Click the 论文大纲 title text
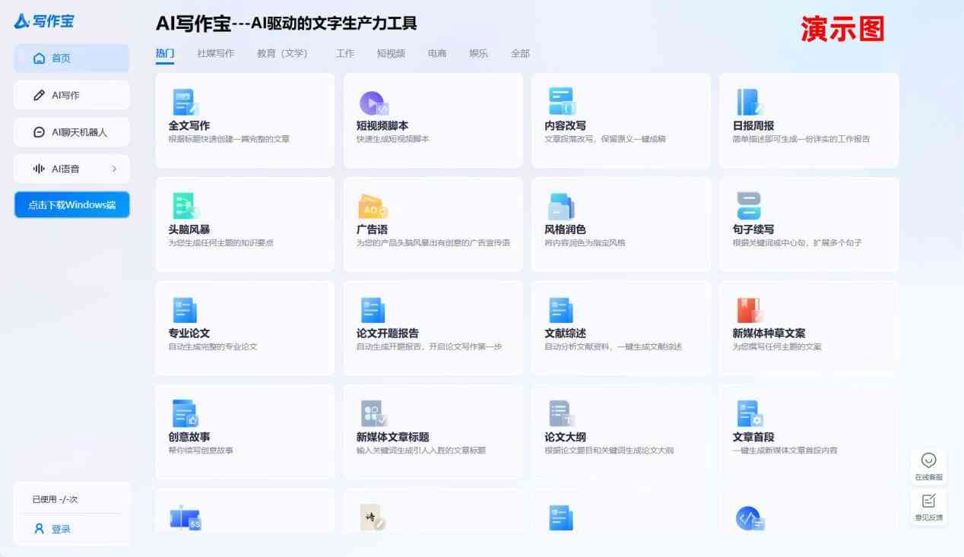 565,437
